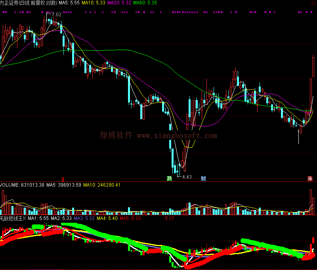
Task: Click the MA1: 5.55 indicator value
Action: pos(38,218)
